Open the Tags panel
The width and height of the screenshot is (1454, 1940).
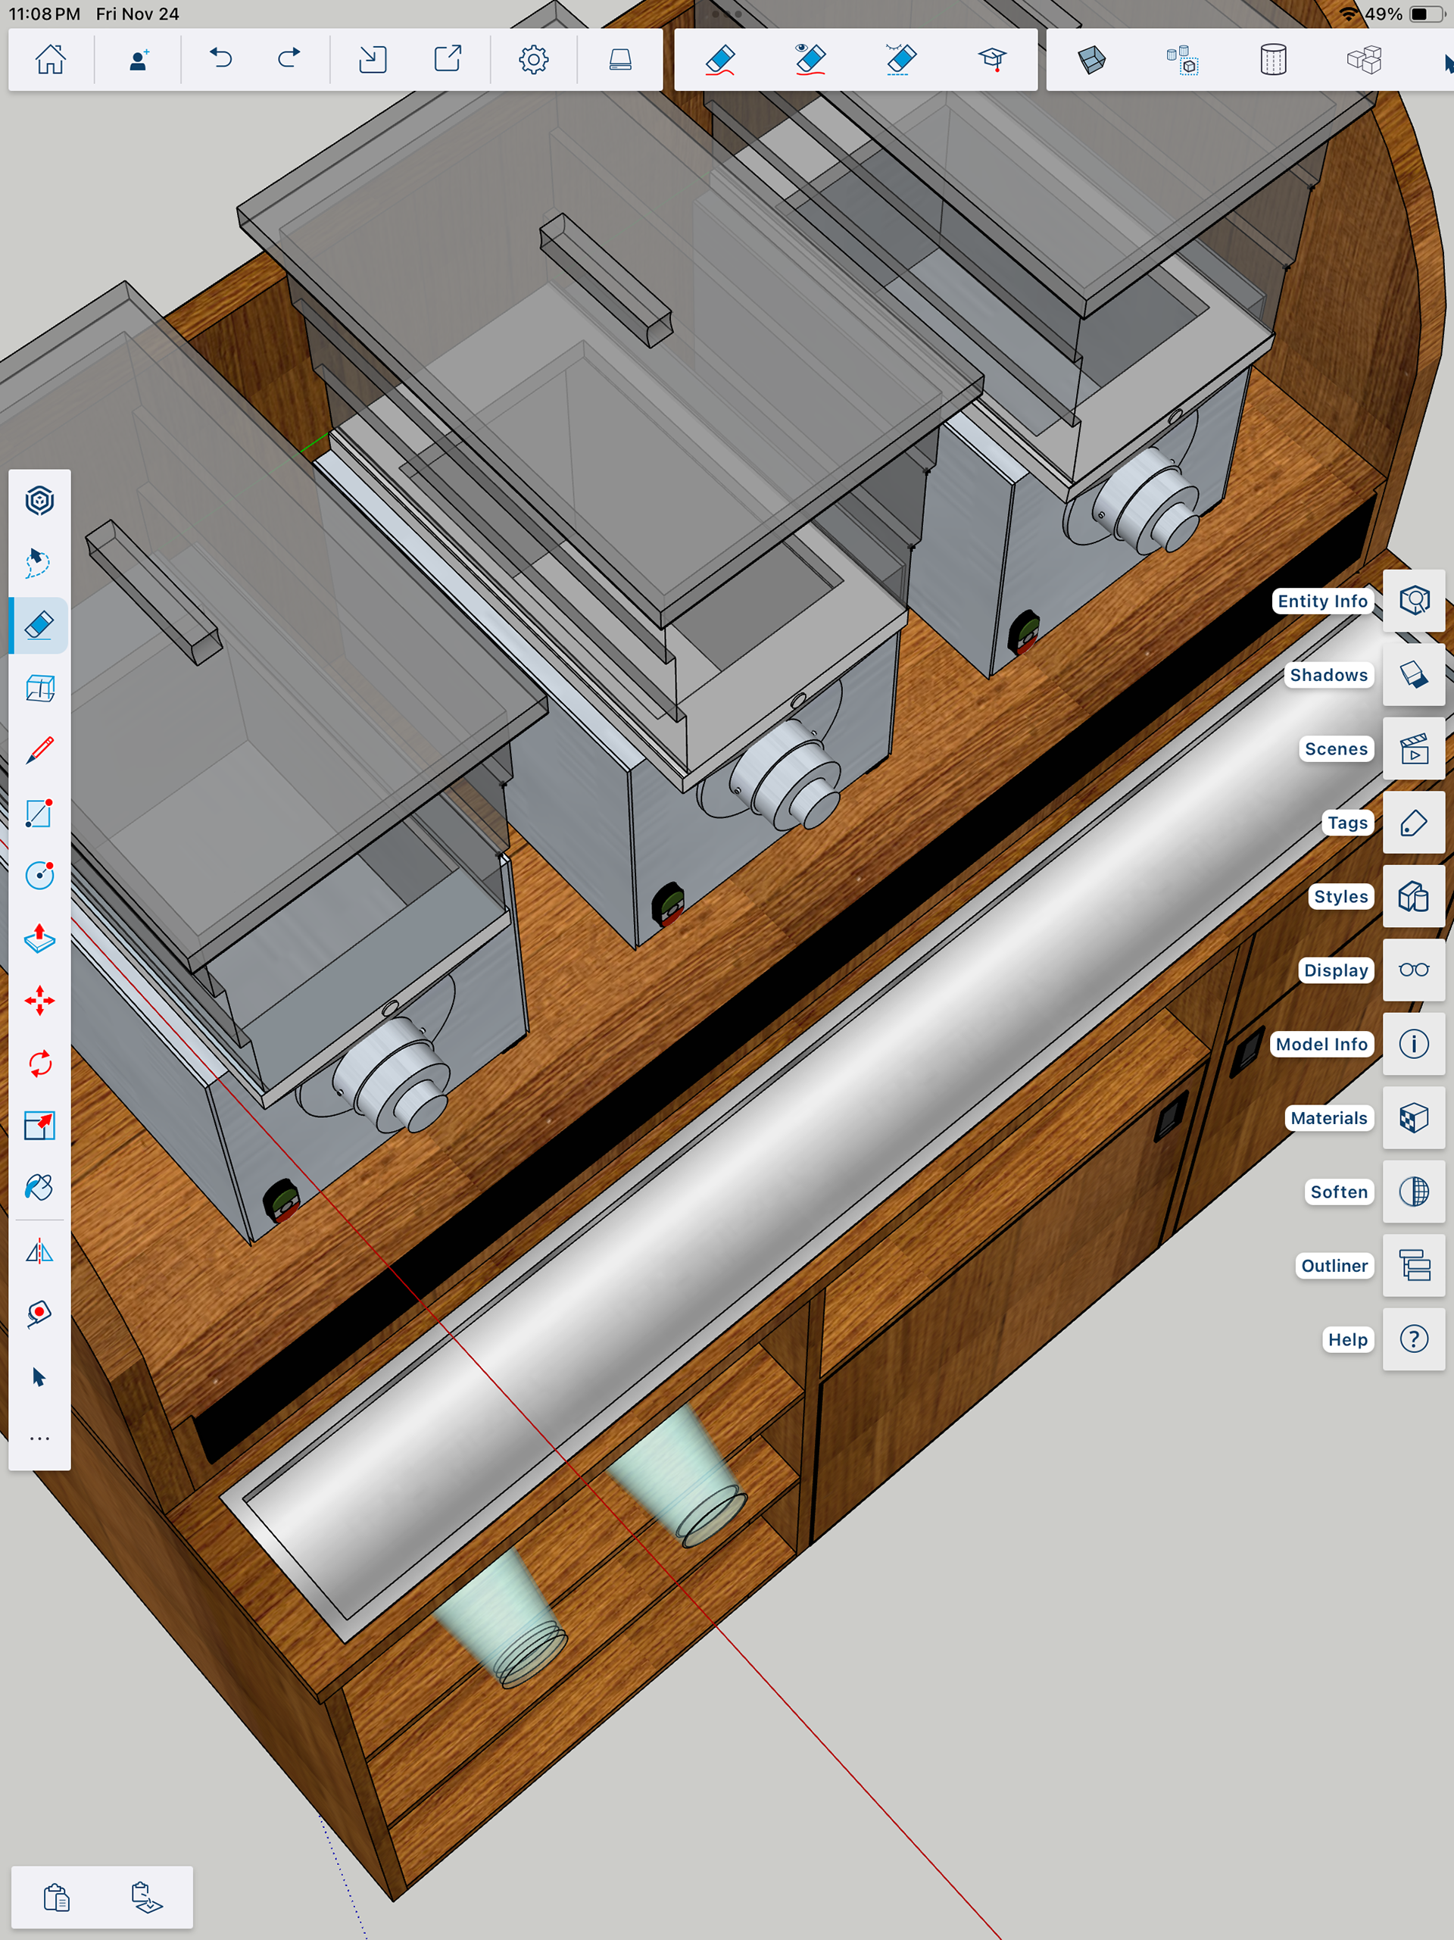1414,823
